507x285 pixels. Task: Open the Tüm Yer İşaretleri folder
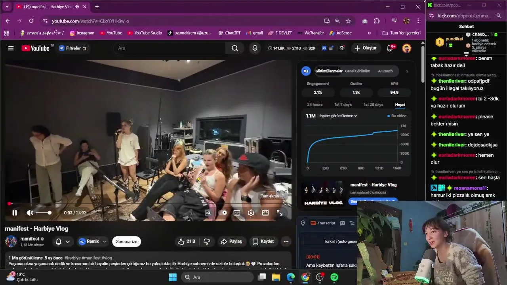click(x=401, y=33)
